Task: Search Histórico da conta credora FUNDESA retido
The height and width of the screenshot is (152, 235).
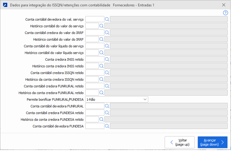Action: (x=102, y=119)
